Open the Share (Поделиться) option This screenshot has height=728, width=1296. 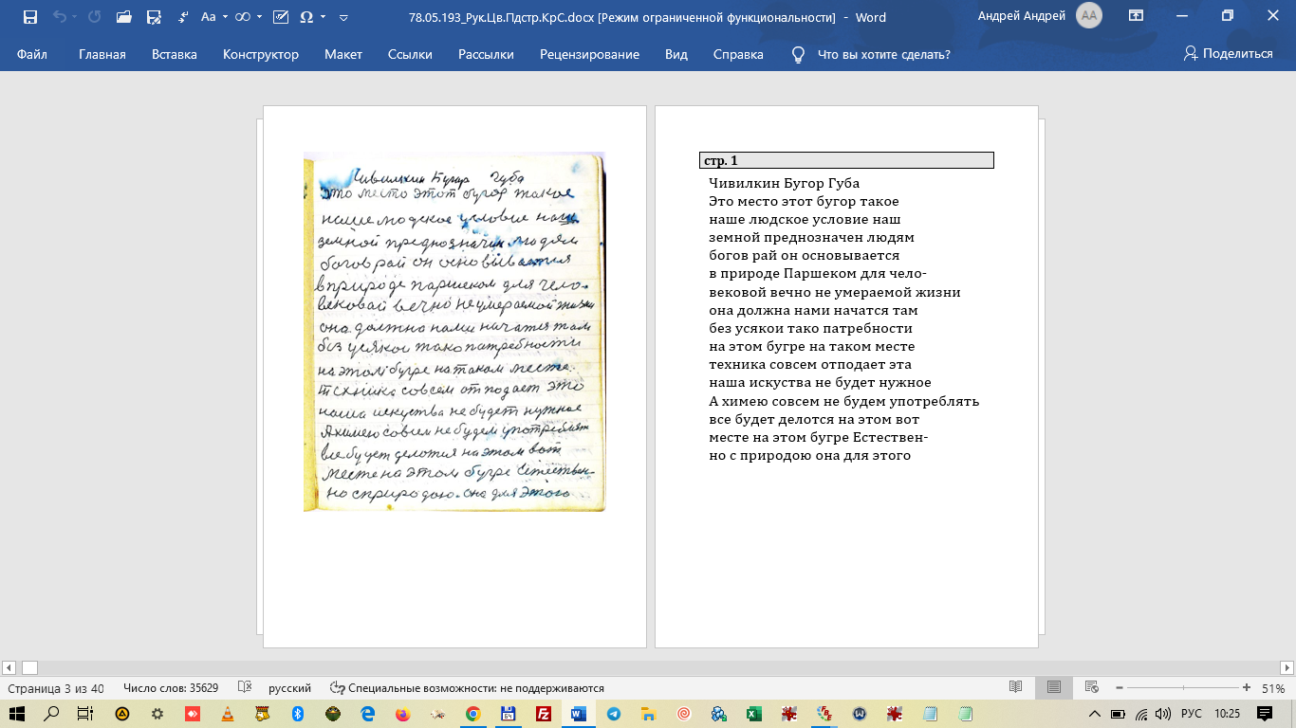pos(1228,54)
